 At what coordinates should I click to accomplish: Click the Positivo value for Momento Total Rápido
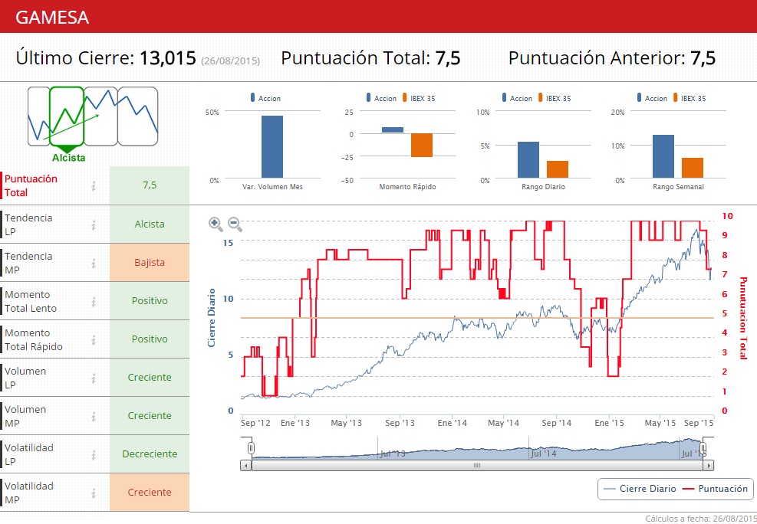[150, 339]
